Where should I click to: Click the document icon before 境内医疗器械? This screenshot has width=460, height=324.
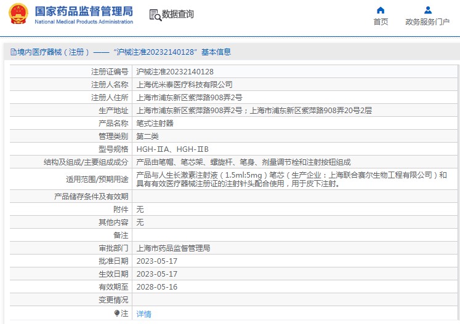point(13,52)
